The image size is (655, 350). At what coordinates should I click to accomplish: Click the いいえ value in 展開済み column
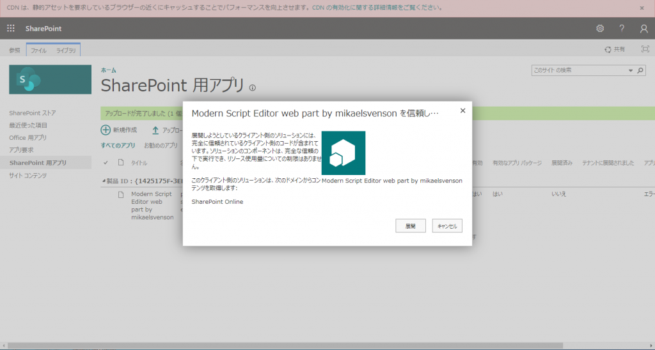coord(558,194)
